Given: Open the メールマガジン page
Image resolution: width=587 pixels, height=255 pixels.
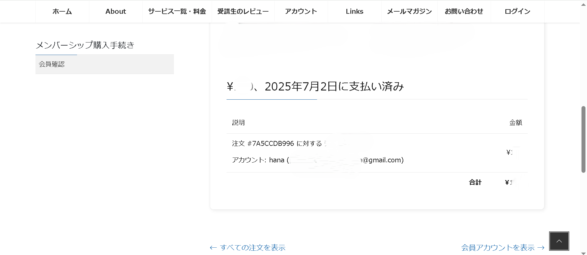Looking at the screenshot, I should click(409, 12).
